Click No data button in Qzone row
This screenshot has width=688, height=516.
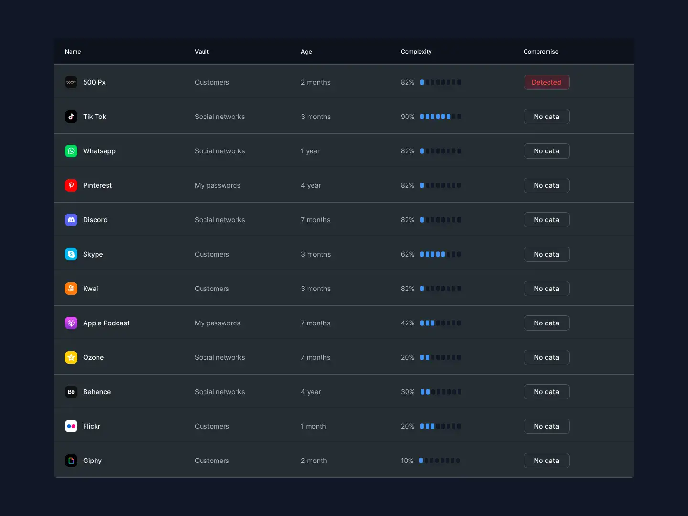[546, 357]
